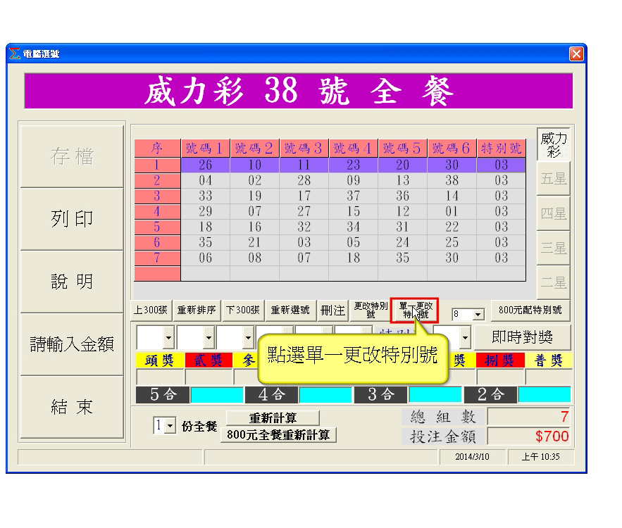622x528 pixels.
Task: Click the 刪注 delete bet button
Action: (332, 310)
